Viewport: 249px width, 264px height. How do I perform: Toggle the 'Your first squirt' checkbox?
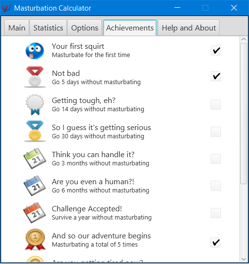pyautogui.click(x=216, y=50)
